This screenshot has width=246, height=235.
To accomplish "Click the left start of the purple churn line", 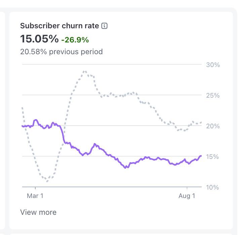I will tap(23, 126).
